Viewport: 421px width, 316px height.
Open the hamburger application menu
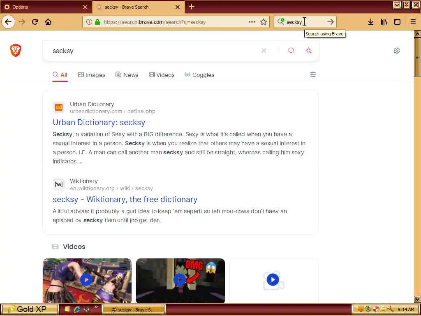coord(413,22)
